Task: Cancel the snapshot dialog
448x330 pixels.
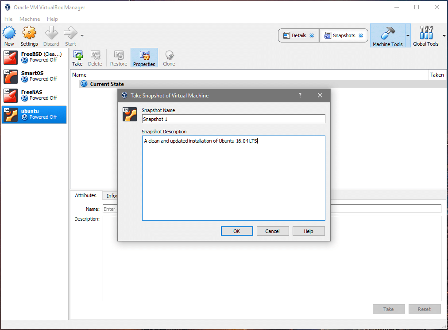Action: tap(272, 231)
